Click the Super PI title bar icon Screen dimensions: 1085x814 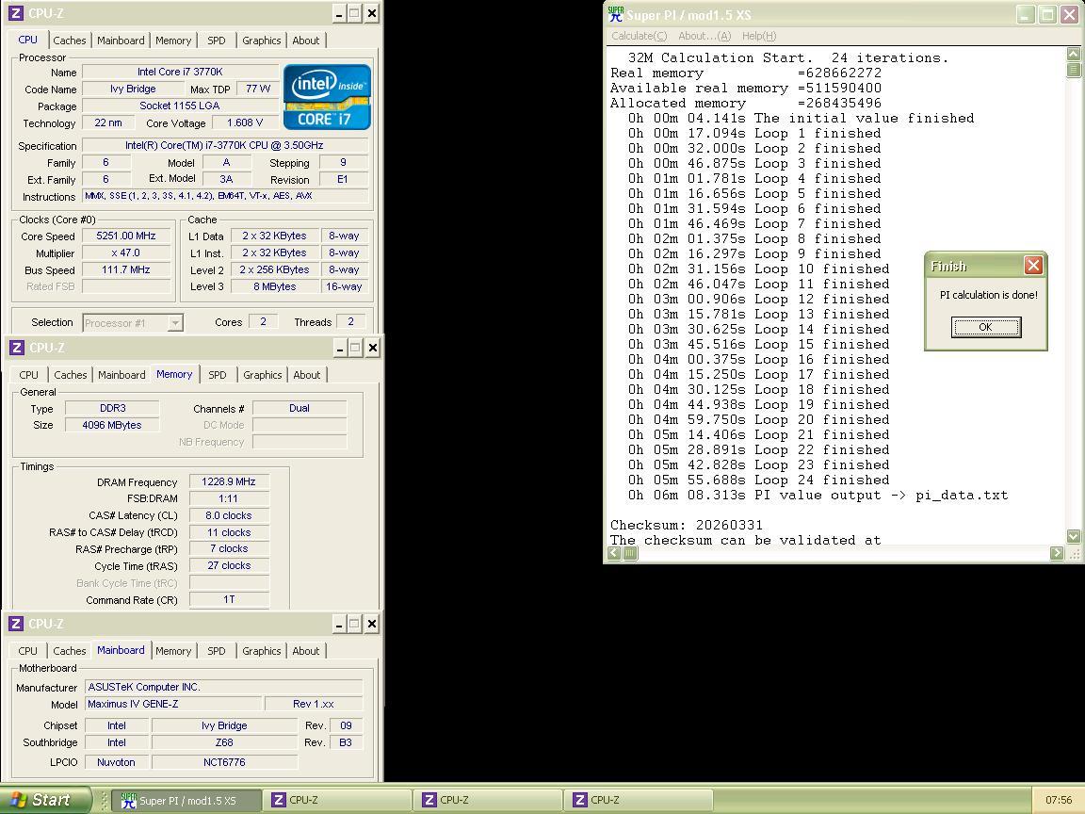coord(615,14)
